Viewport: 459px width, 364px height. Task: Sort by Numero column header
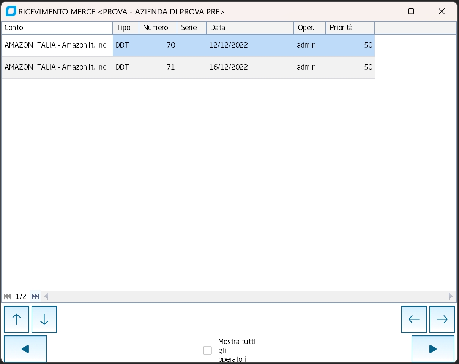tap(158, 28)
